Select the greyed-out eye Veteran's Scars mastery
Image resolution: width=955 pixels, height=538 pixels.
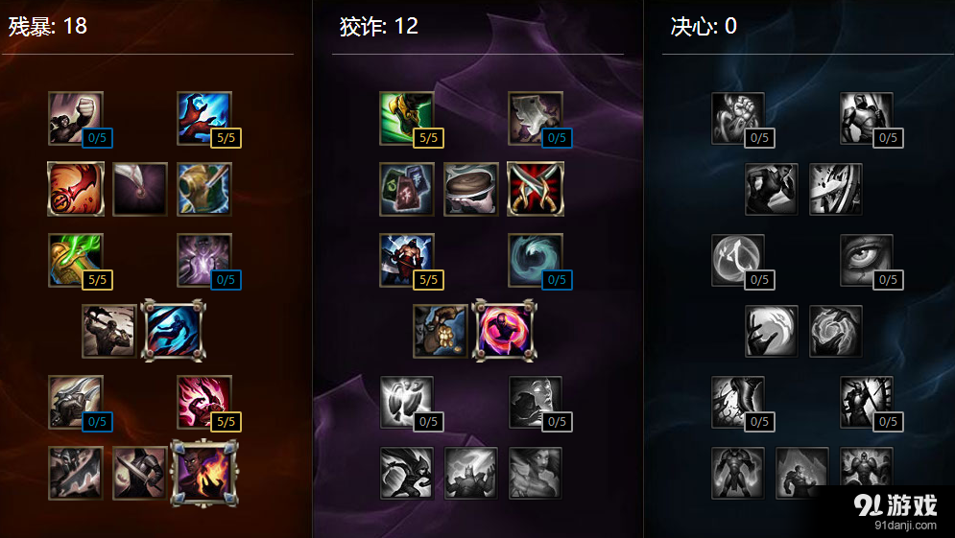866,260
